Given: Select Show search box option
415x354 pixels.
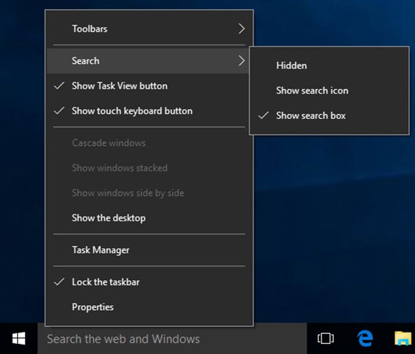Looking at the screenshot, I should [310, 115].
